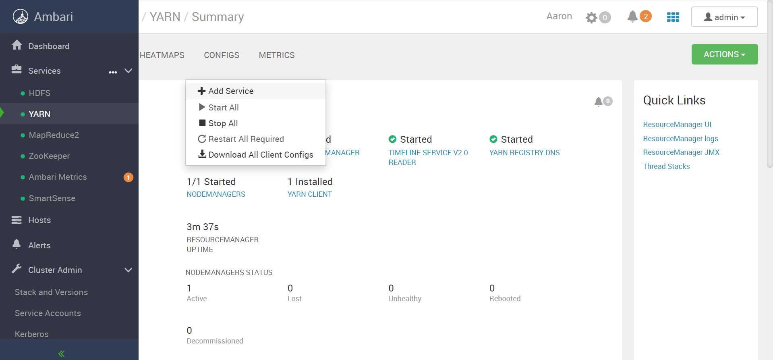The image size is (773, 360).
Task: Click the summary panel alert bell
Action: [599, 102]
